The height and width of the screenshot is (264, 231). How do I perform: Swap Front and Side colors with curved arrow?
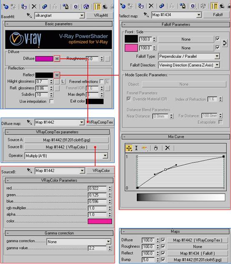225,43
